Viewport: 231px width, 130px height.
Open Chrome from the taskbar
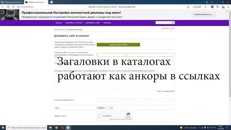coord(56,127)
